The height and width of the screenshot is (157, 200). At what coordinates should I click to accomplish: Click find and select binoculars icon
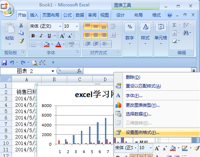186,33
